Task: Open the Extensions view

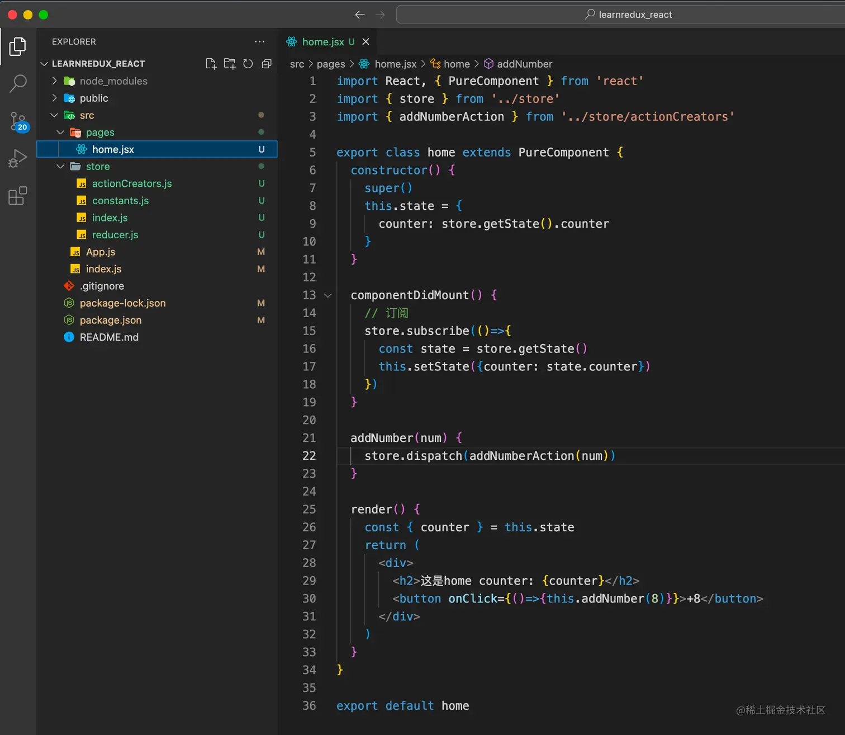Action: tap(18, 196)
